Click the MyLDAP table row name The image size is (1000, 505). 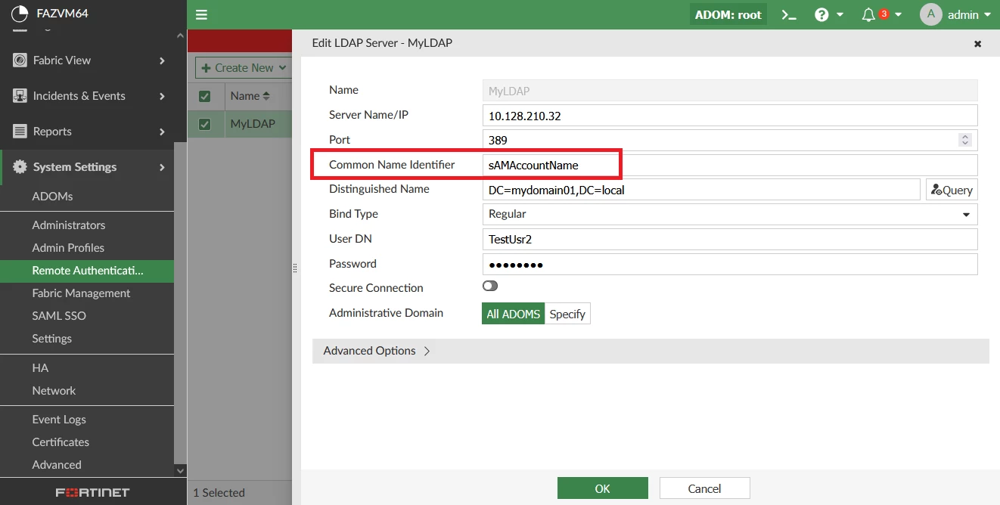[x=253, y=124]
